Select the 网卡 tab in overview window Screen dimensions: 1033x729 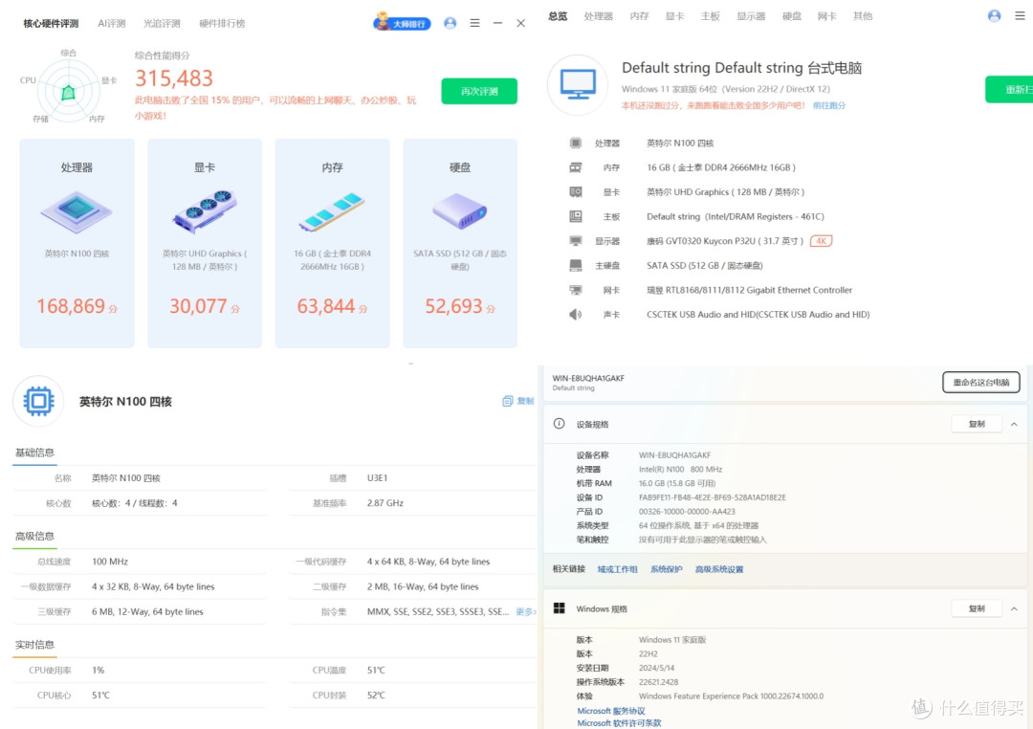coord(826,16)
